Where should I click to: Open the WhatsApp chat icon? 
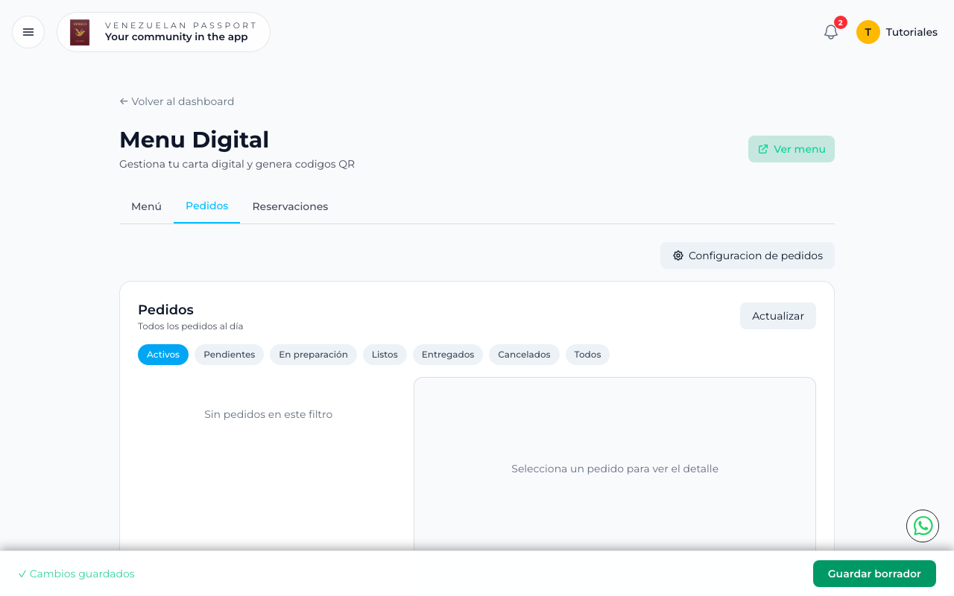[923, 526]
